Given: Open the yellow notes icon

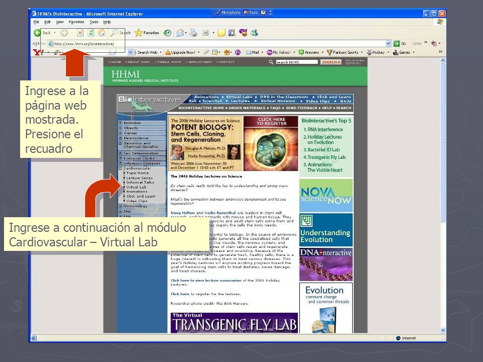Looking at the screenshot, I should pyautogui.click(x=221, y=33).
